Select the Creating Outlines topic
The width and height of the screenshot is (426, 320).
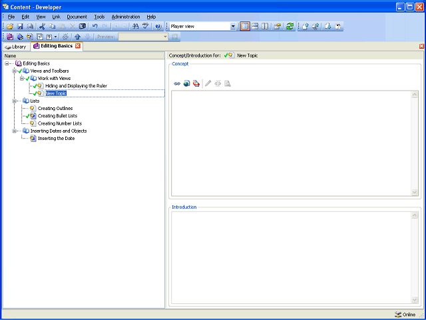[55, 109]
